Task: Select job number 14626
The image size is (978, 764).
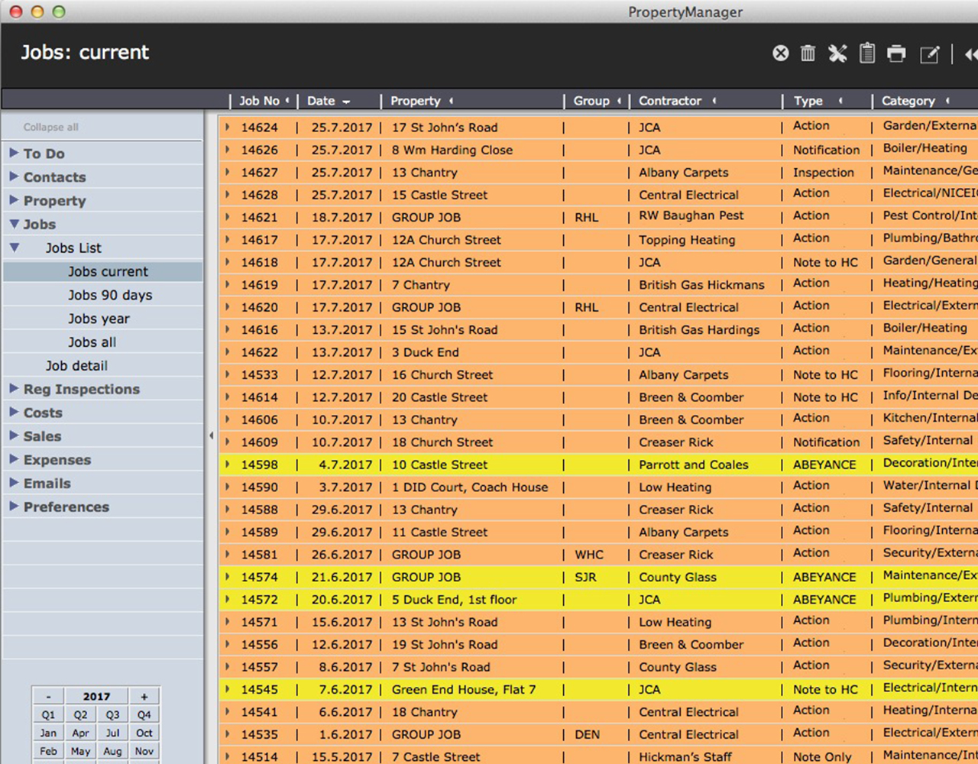Action: pos(260,150)
